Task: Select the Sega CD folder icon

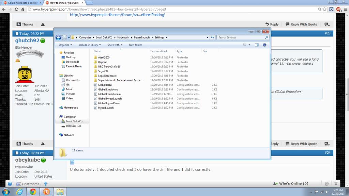Action: coord(95,71)
